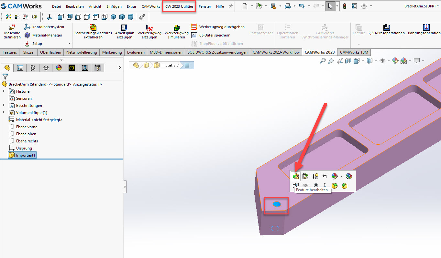Click Werkzeugweg erzeugen

point(149,32)
